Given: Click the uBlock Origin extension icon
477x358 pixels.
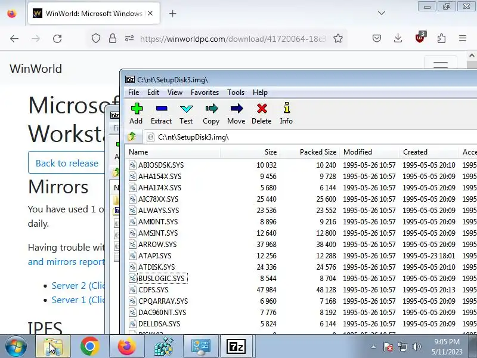Looking at the screenshot, I should coord(420,38).
